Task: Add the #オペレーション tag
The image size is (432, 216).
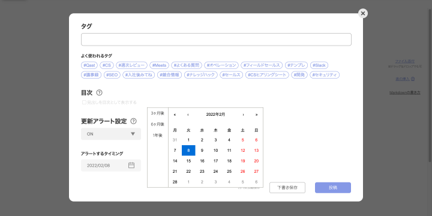Action: point(221,65)
